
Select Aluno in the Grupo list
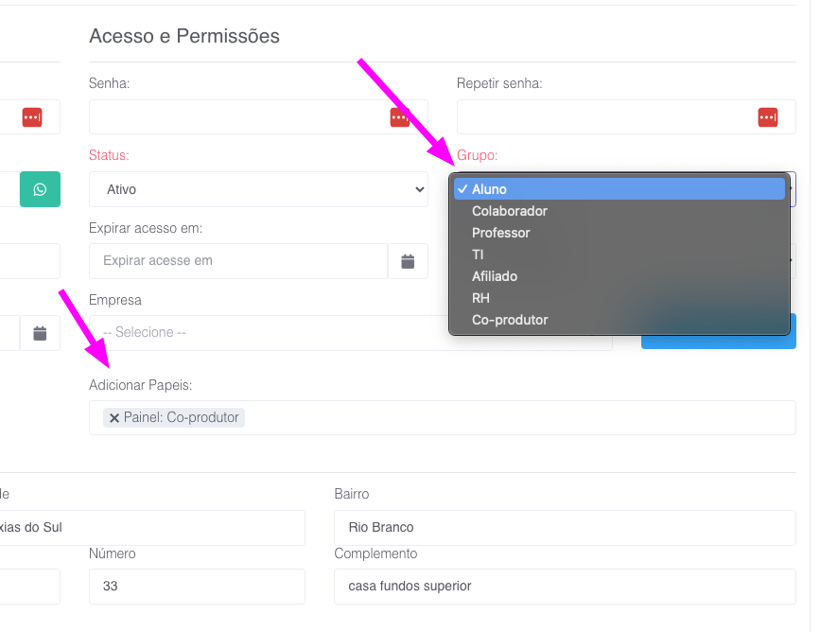click(x=489, y=189)
